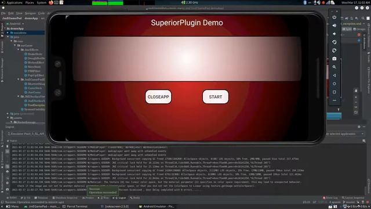Click the Bluetooth tray icon
This screenshot has height=209, width=371.
[305, 2]
